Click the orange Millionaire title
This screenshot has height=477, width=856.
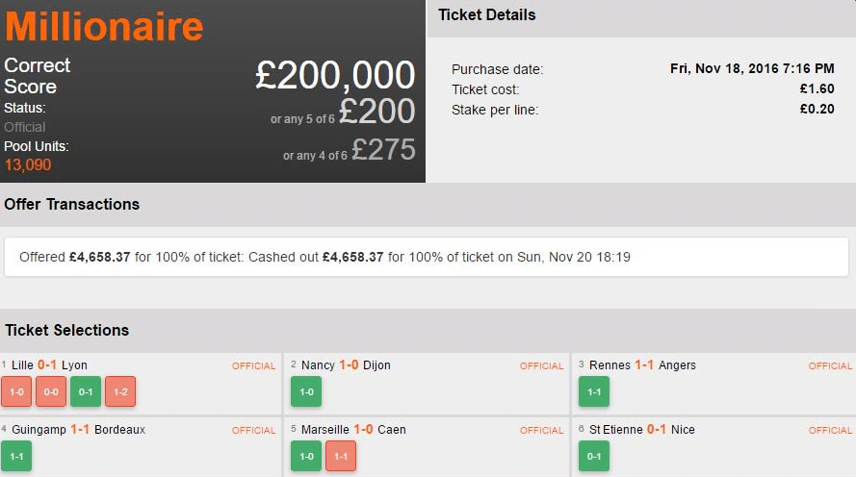click(x=104, y=26)
